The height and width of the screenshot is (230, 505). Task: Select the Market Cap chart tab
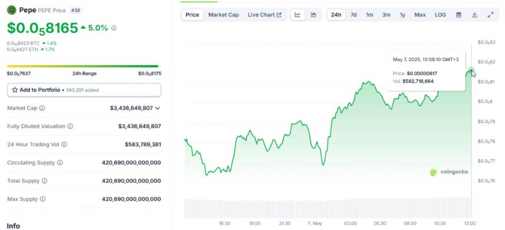click(x=224, y=15)
